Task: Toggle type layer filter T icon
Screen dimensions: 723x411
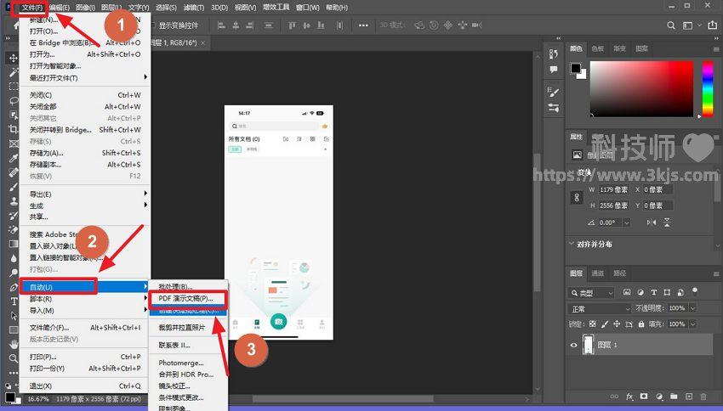Action: click(653, 292)
